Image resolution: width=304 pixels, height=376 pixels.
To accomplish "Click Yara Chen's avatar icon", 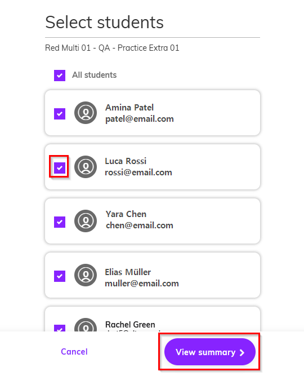I will 86,221.
